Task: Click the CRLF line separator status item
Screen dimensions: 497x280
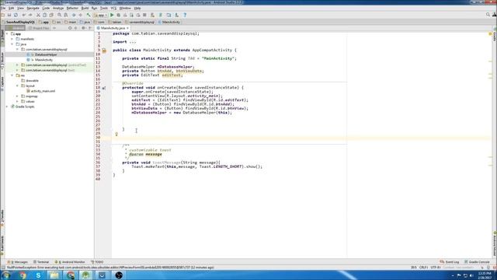Action: pos(423,268)
